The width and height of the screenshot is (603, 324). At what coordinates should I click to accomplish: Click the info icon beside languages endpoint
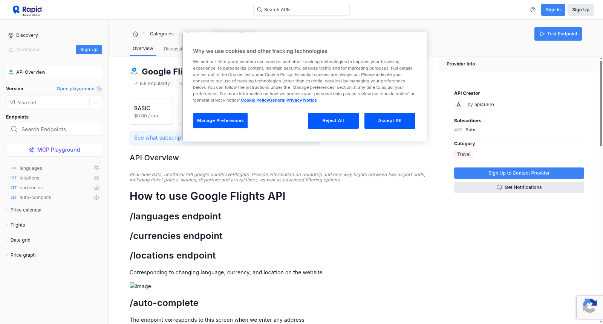96,168
